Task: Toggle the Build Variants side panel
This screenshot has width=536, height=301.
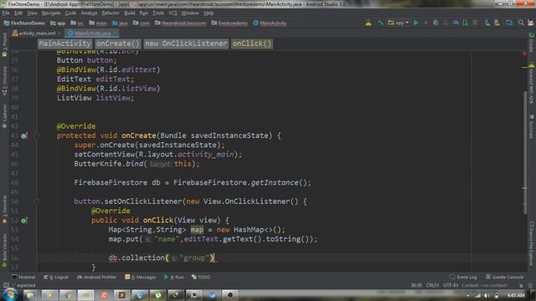Action: coord(4,250)
